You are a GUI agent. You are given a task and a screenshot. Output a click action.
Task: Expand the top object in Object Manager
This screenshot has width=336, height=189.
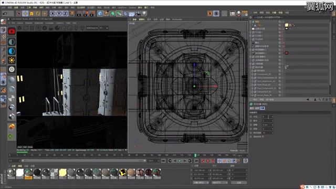click(250, 22)
